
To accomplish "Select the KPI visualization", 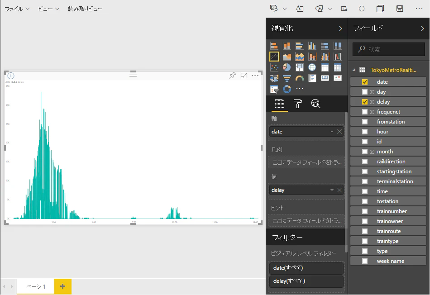I will coord(338,78).
